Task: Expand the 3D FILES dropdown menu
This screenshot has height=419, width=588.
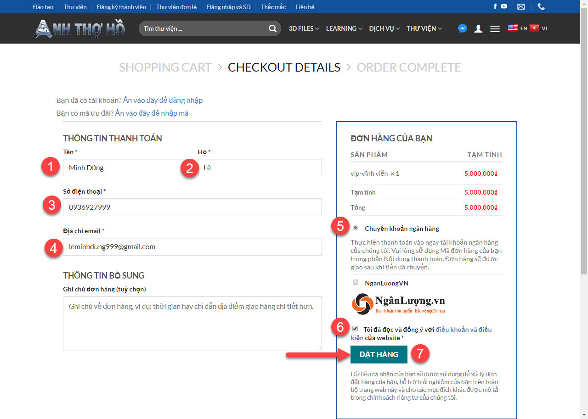Action: (x=304, y=28)
